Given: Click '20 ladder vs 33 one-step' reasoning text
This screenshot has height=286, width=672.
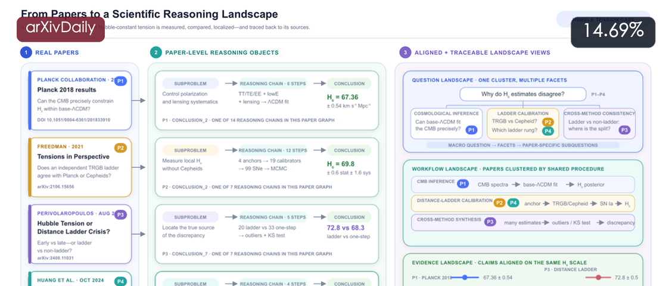Looking at the screenshot, I should pyautogui.click(x=268, y=228).
